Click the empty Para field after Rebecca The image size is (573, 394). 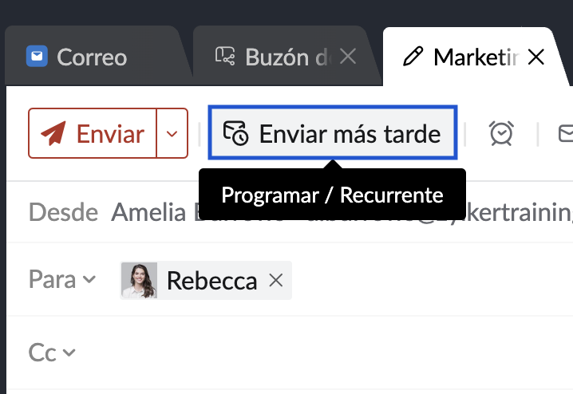[431, 281]
